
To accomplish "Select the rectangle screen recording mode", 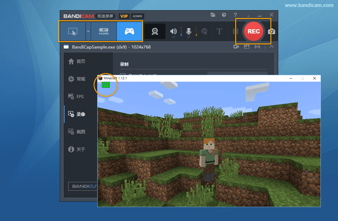I will pos(73,31).
